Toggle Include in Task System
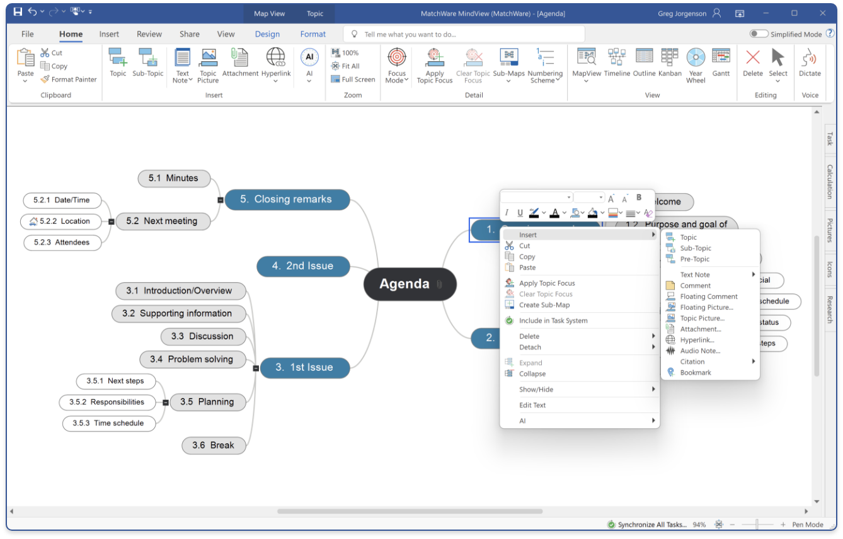The height and width of the screenshot is (539, 843). tap(553, 321)
